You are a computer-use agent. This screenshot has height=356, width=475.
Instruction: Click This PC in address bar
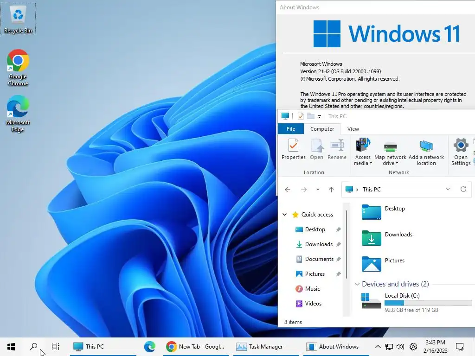372,190
